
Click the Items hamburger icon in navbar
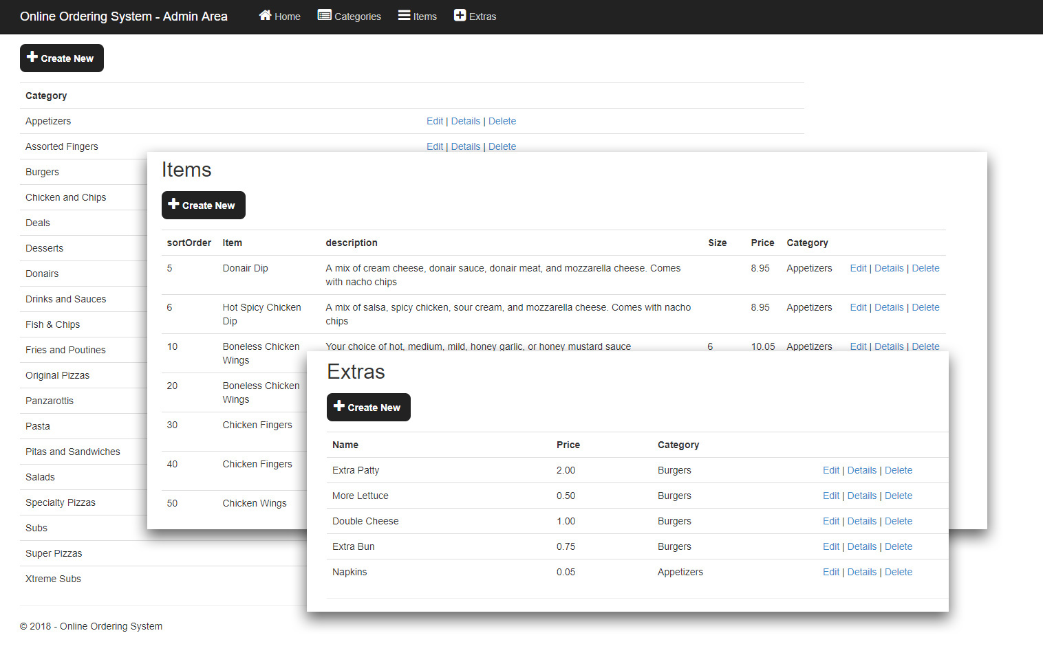[404, 15]
